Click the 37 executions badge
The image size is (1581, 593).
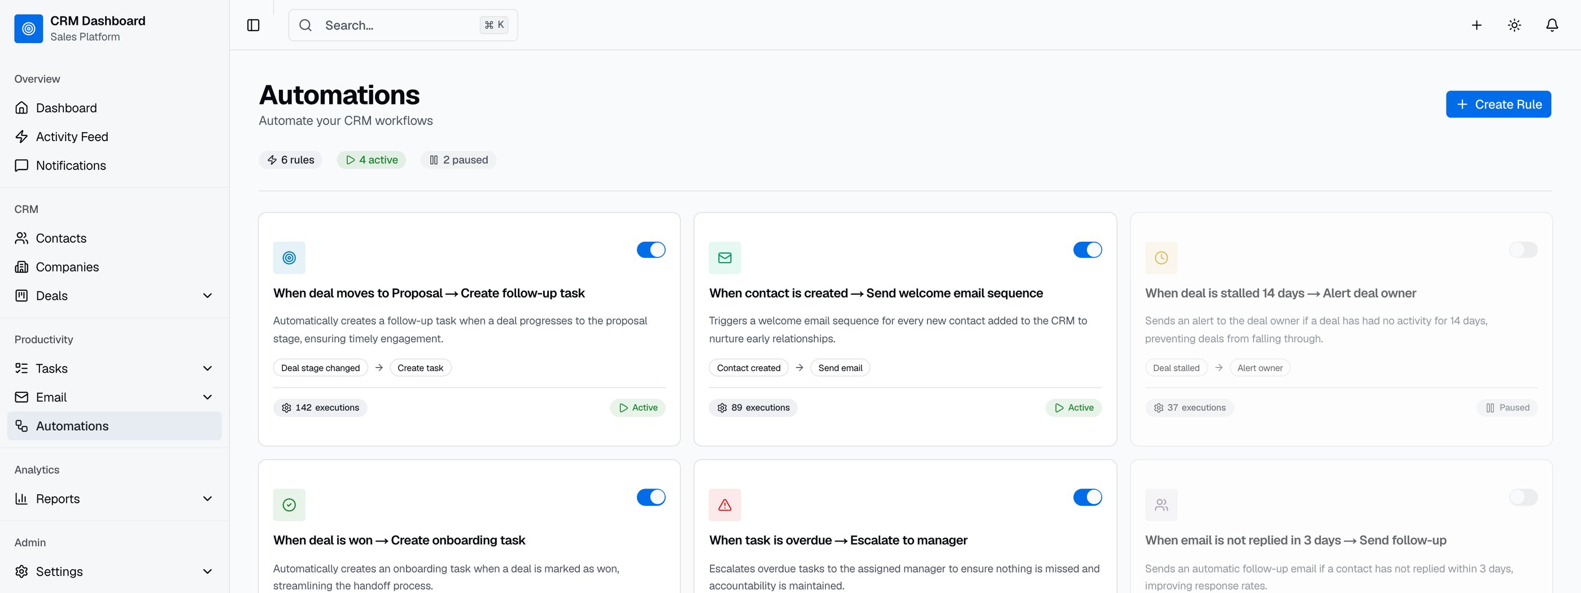pyautogui.click(x=1190, y=408)
